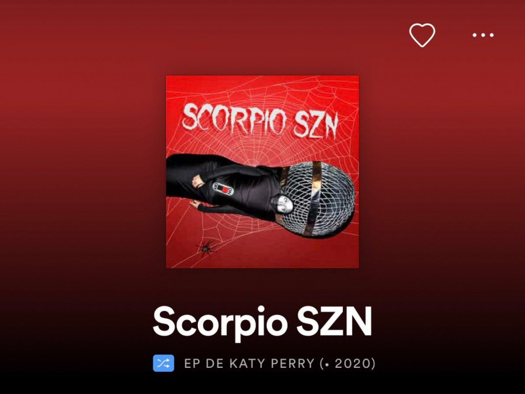This screenshot has height=394, width=525.
Task: Open the Scorpio SZN album cover
Action: point(262,172)
